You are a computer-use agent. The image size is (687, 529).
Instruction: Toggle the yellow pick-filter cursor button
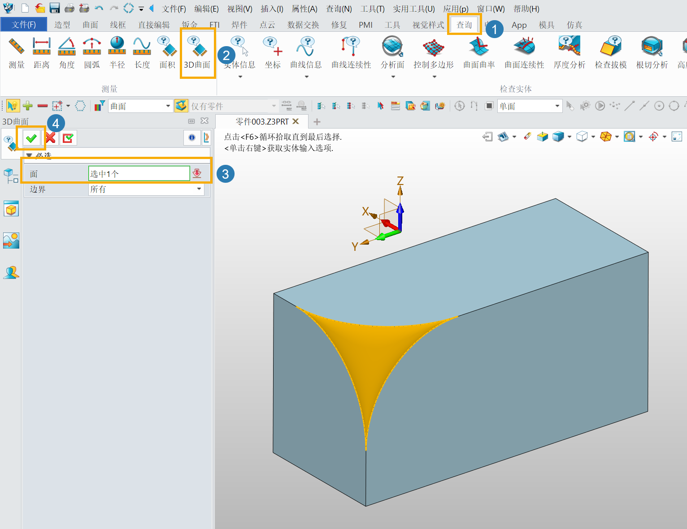coord(13,106)
